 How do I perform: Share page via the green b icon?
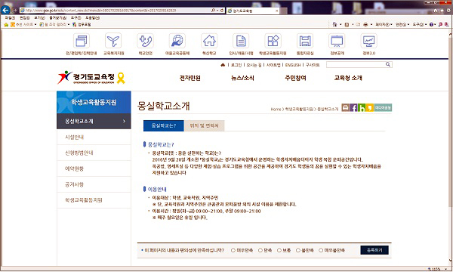pyautogui.click(x=362, y=107)
